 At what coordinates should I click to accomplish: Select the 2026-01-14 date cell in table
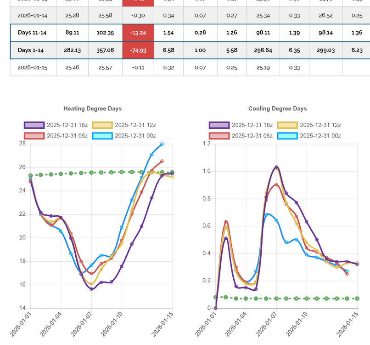[x=32, y=16]
